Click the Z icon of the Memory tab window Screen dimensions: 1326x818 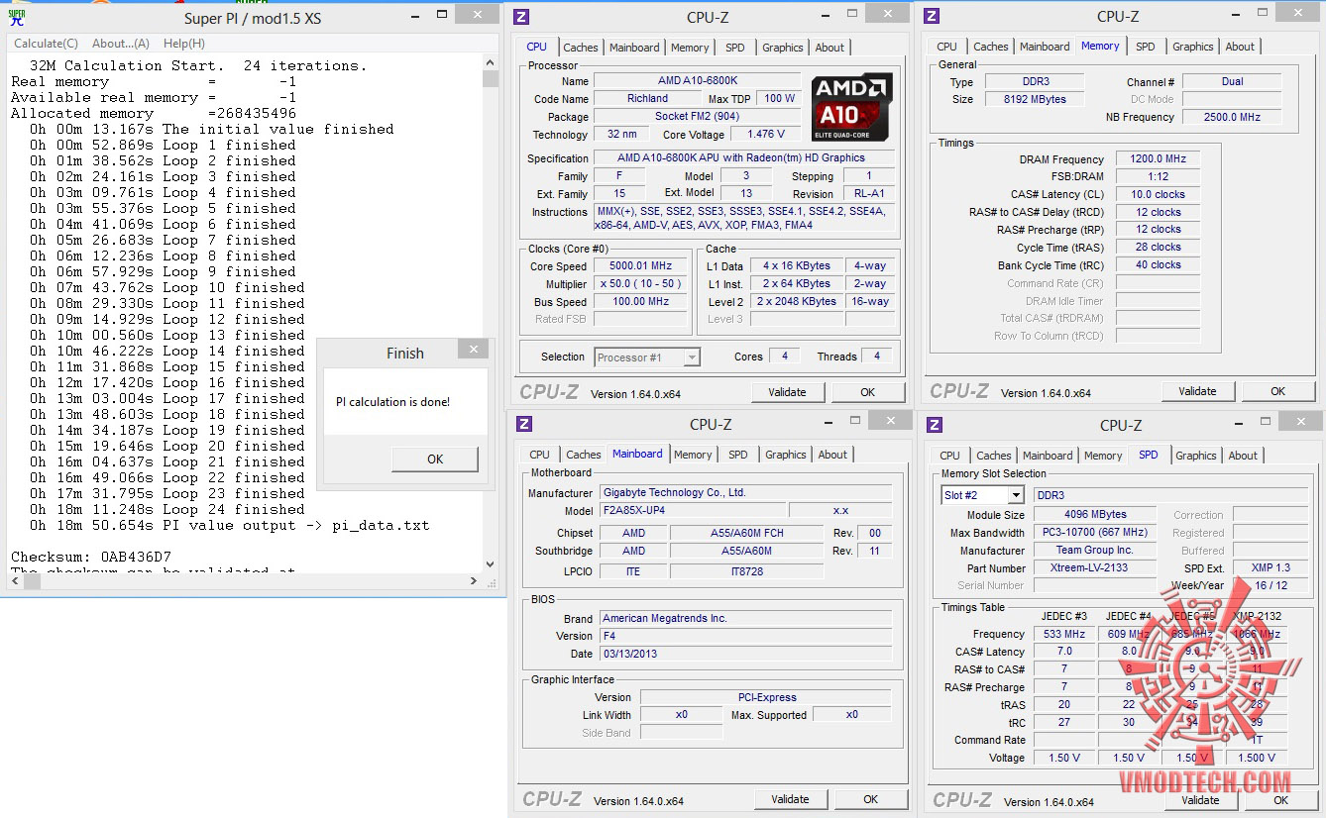pos(933,16)
